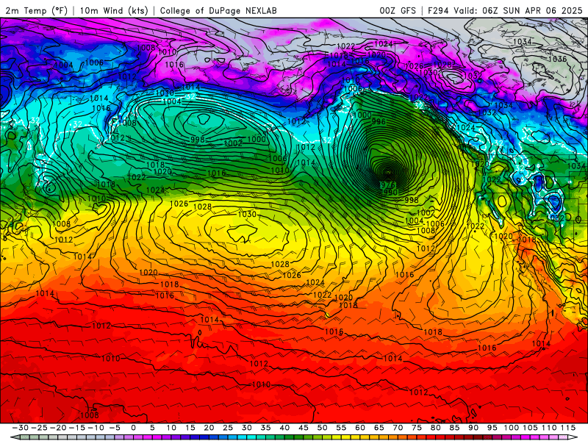This screenshot has height=441, width=588.
Task: Click the "60" colorbar scale label
Action: pos(359,428)
